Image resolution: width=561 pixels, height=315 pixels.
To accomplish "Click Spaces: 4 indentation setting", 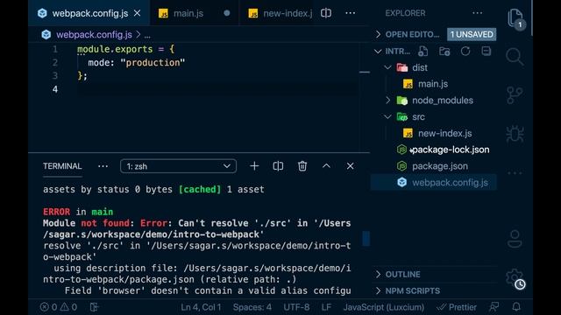I will point(252,307).
